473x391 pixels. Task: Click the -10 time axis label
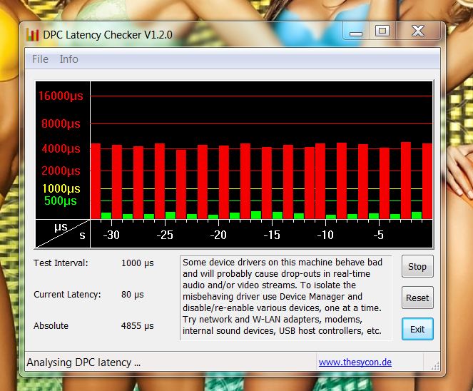[x=325, y=235]
